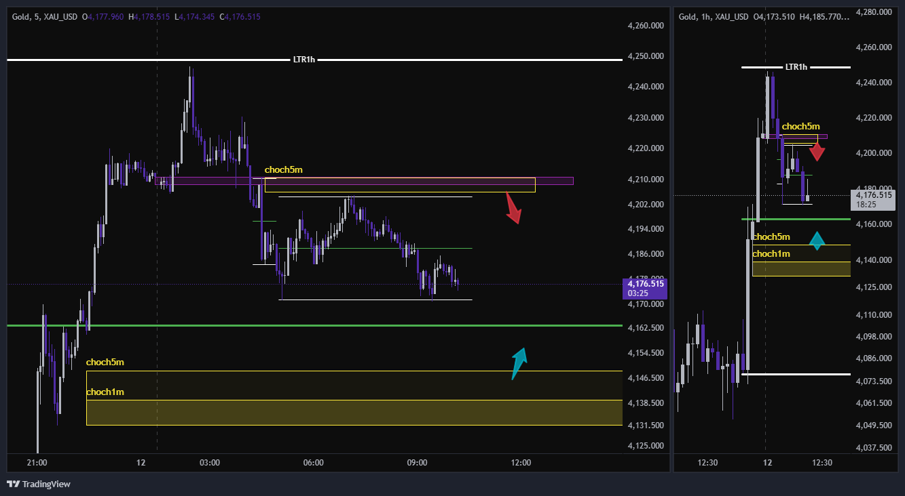
Task: Click the 4,280.000 price axis label
Action: (872, 12)
